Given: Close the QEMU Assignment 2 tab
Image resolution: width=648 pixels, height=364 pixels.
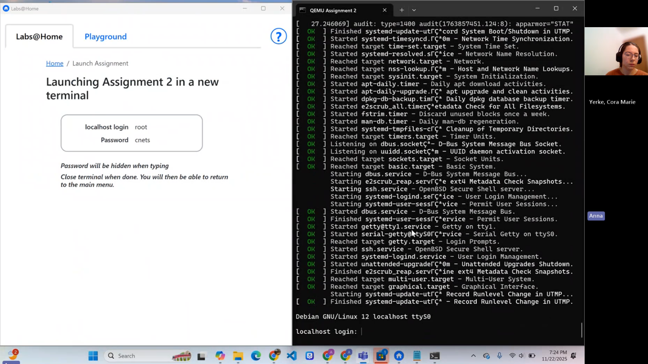Looking at the screenshot, I should (x=384, y=10).
